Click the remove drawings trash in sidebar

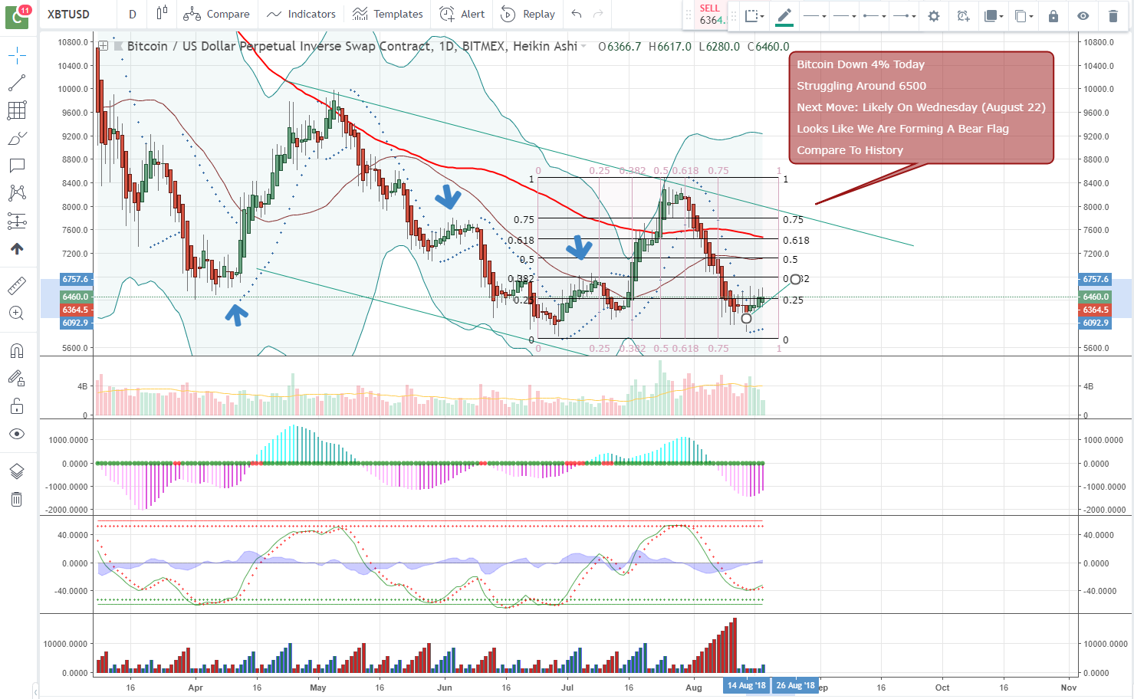17,500
